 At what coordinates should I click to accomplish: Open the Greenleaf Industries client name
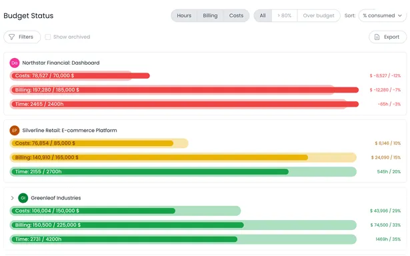(x=56, y=198)
